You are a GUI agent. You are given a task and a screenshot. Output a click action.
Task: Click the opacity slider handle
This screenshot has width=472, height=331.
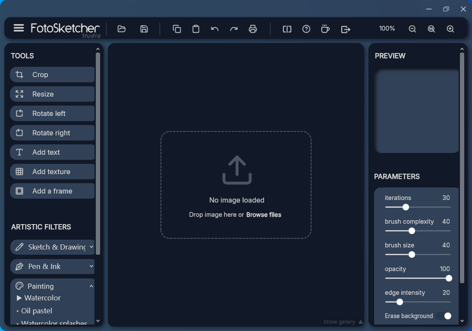click(449, 278)
